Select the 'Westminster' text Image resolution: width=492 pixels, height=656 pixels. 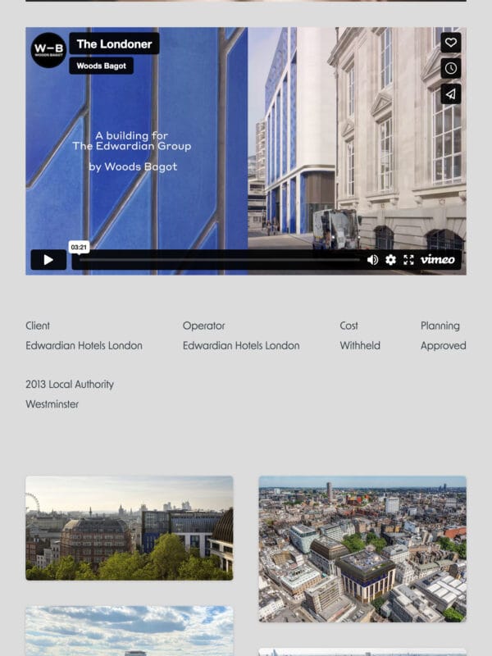coord(52,404)
